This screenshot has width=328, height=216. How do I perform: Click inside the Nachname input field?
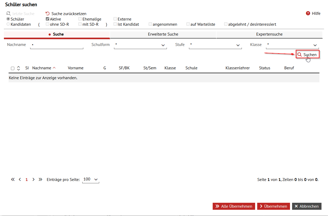coord(57,45)
